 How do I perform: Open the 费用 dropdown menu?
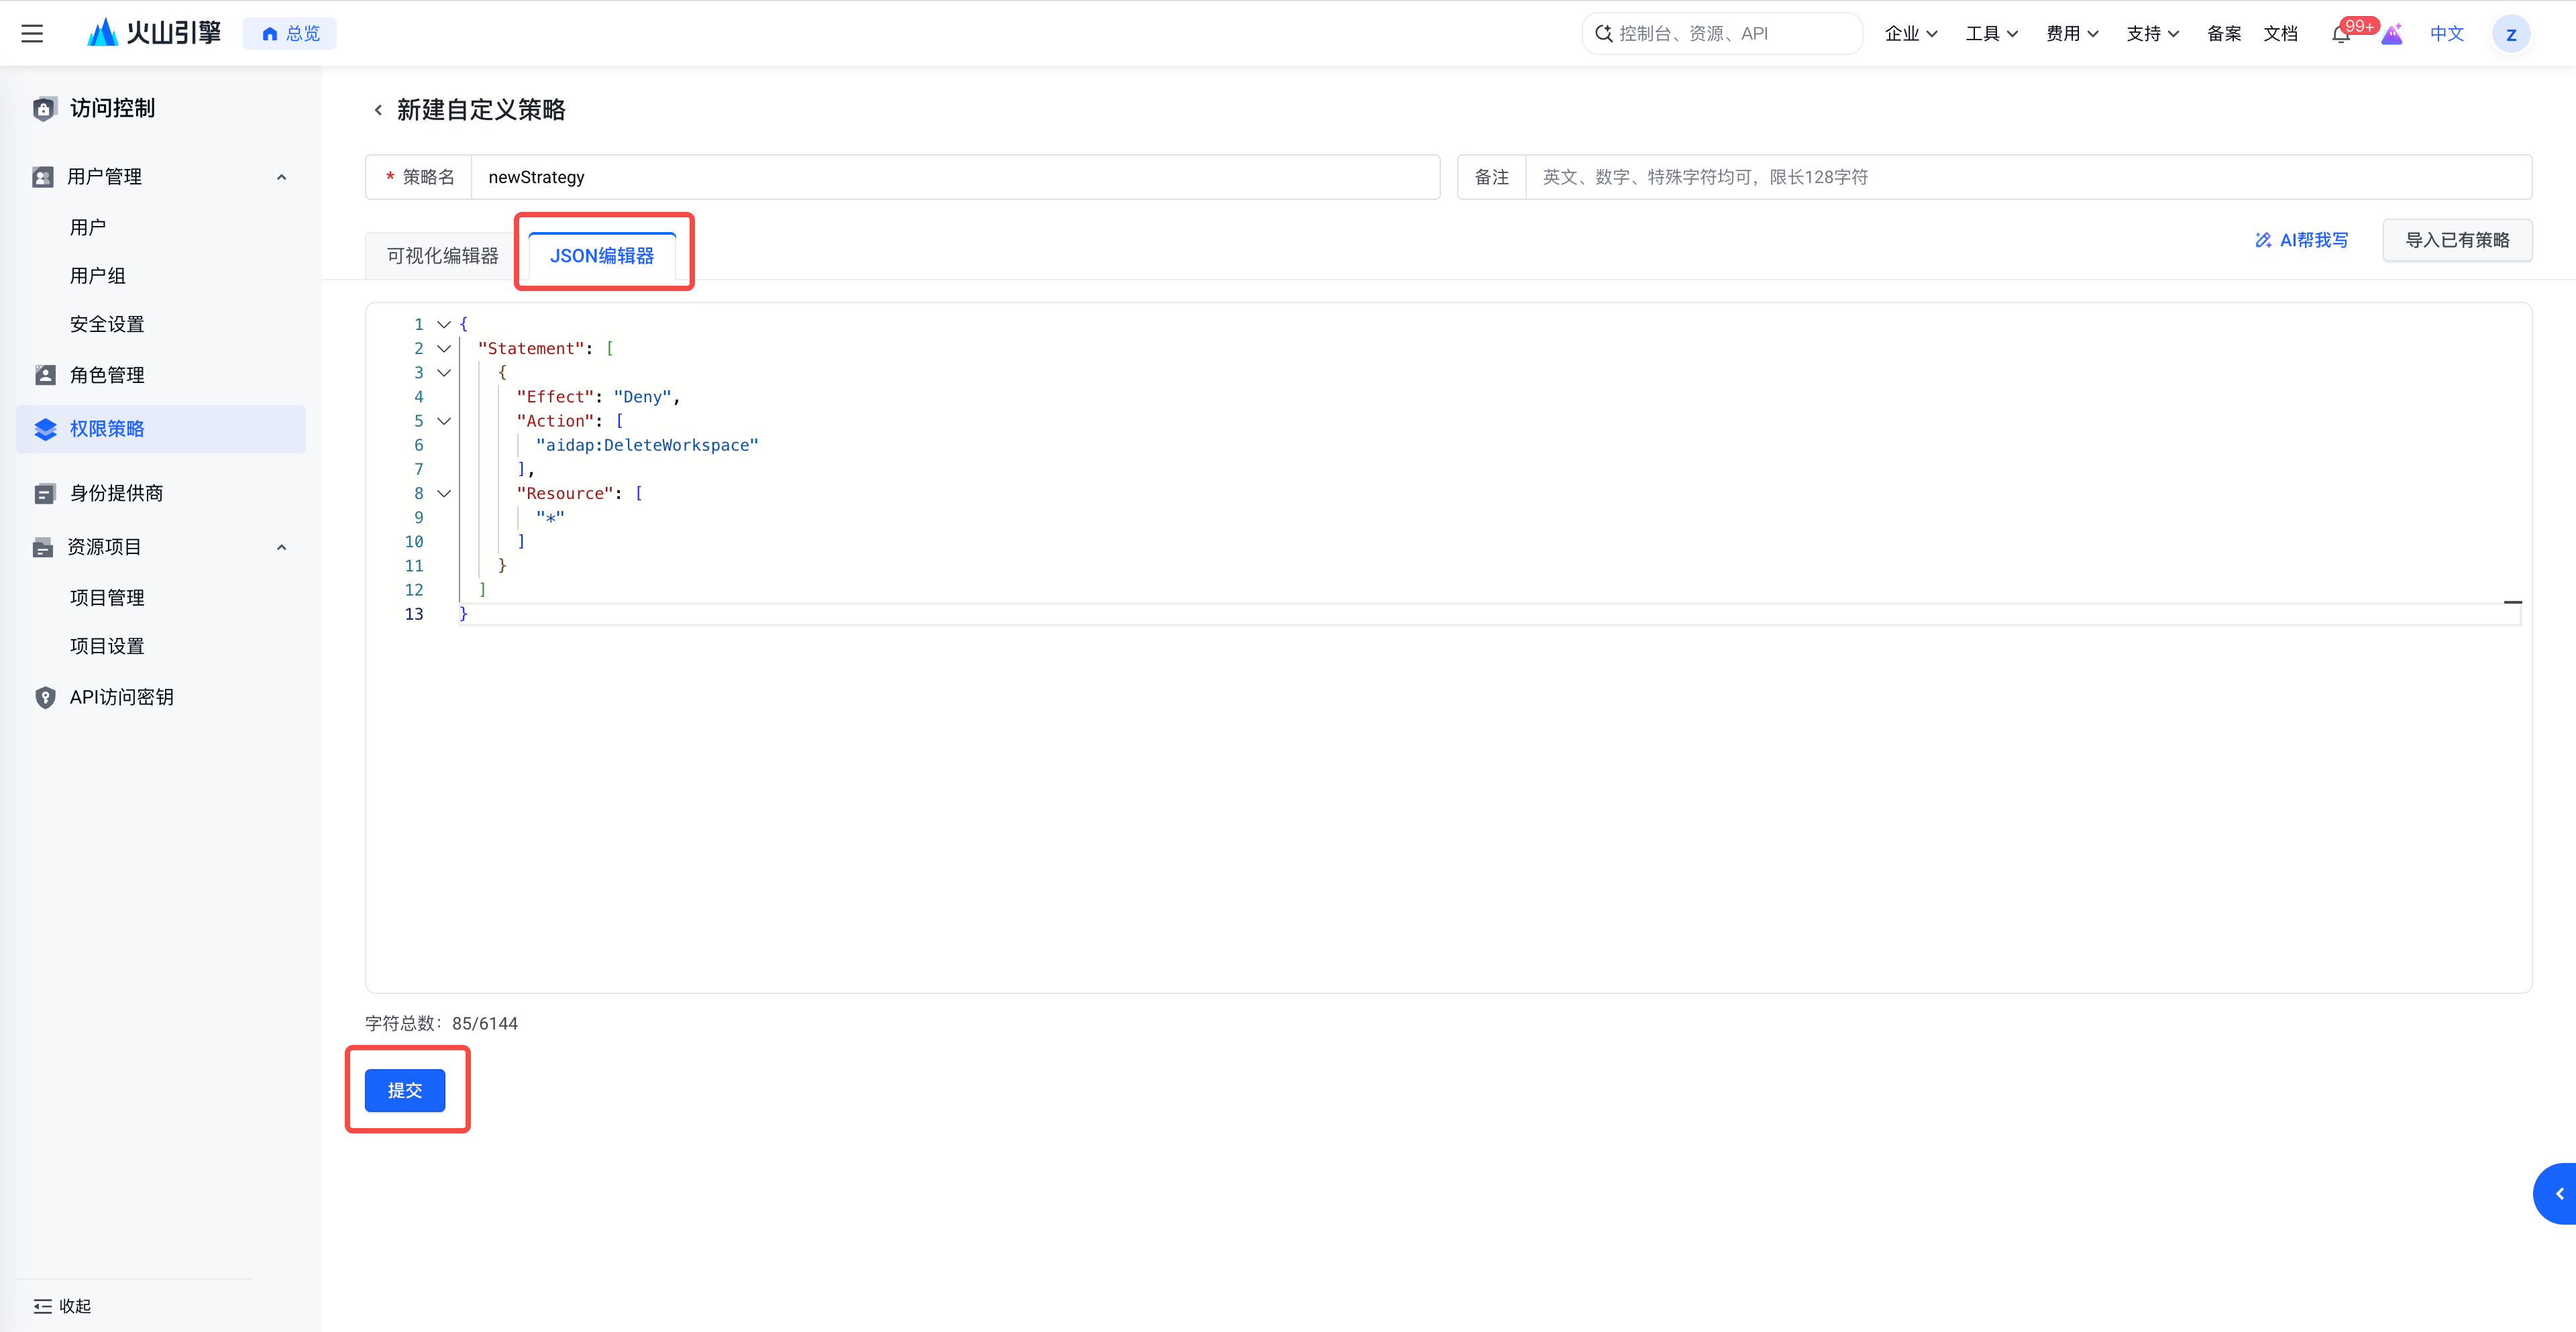[x=2072, y=34]
